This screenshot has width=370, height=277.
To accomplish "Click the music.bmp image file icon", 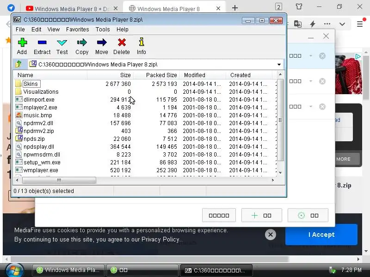I will [x=18, y=115].
